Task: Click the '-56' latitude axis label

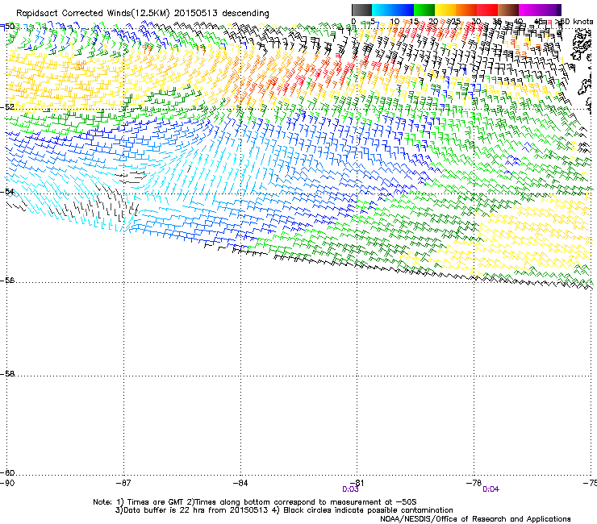Action: 7,281
